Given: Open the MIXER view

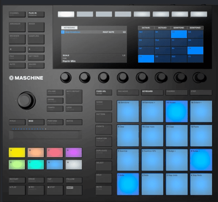Looking at the screenshot, I should click(x=36, y=27).
